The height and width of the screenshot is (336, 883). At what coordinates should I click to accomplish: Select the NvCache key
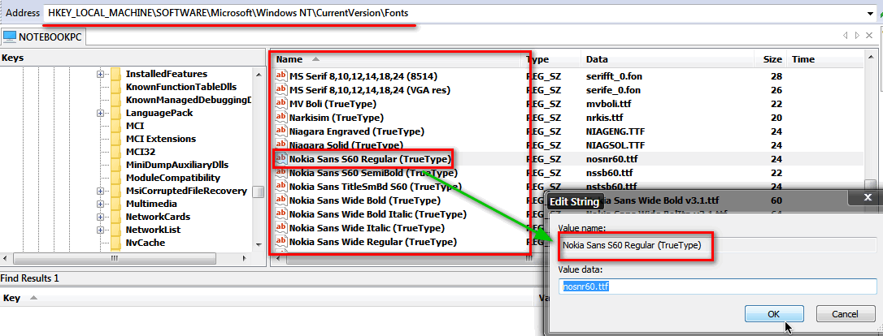coord(146,243)
